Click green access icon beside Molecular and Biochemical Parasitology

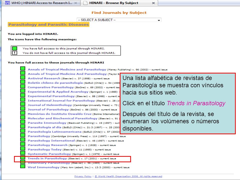click(x=23, y=117)
